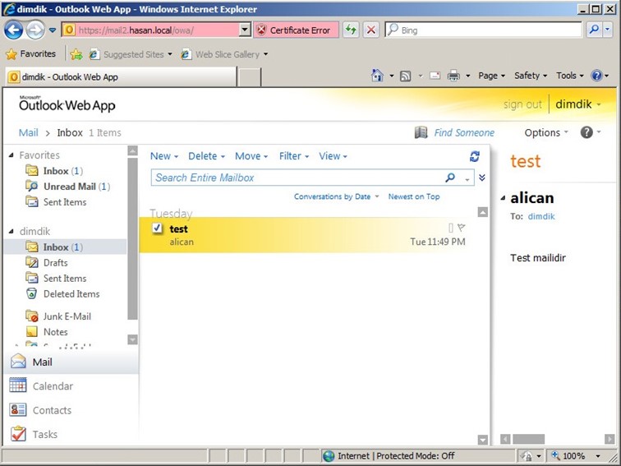
Task: Click the dimdik recipient link
Action: (541, 216)
